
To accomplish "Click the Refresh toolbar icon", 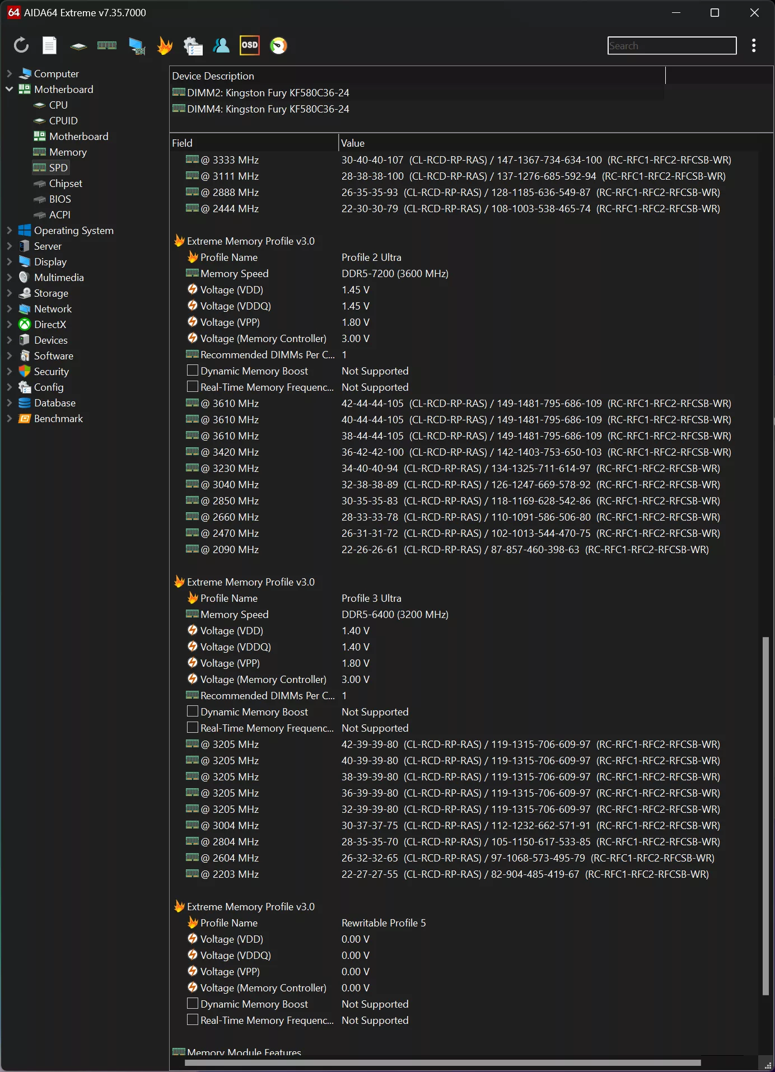I will (x=21, y=45).
